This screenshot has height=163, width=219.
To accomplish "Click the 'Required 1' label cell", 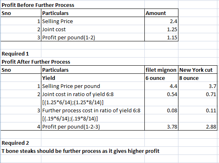I will pos(21,54).
